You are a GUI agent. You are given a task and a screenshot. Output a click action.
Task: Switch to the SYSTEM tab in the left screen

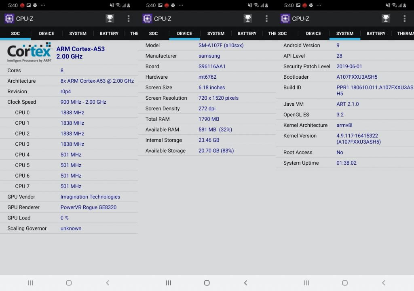[78, 33]
